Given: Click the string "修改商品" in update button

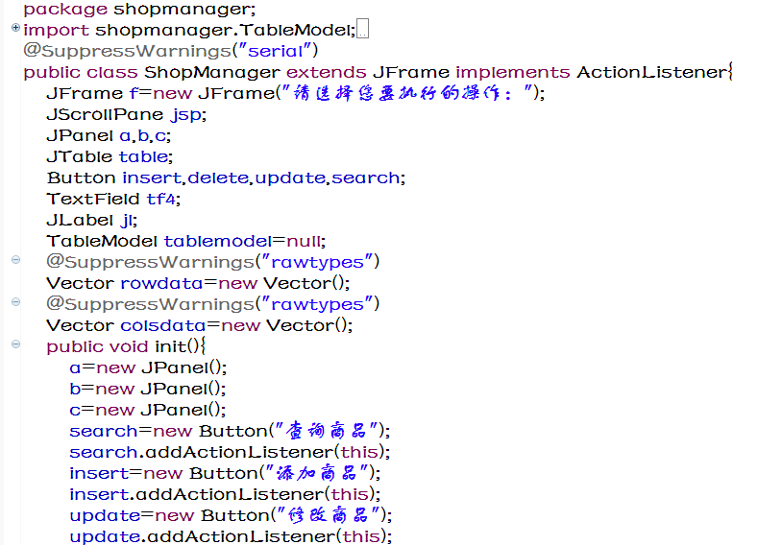Looking at the screenshot, I should (x=328, y=514).
